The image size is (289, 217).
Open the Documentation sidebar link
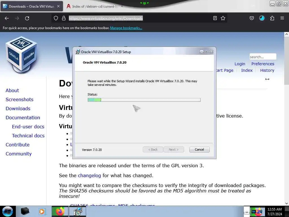pos(23,118)
